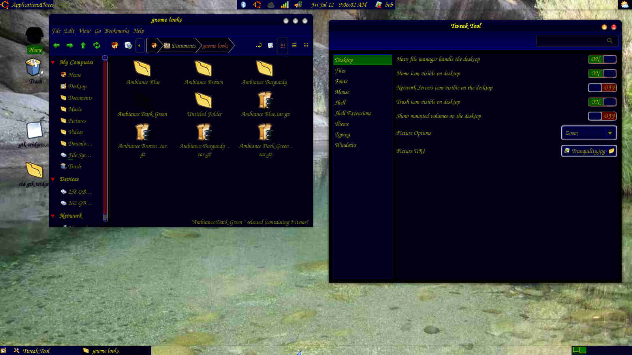Open Home folder from the toolbar

pos(115,45)
